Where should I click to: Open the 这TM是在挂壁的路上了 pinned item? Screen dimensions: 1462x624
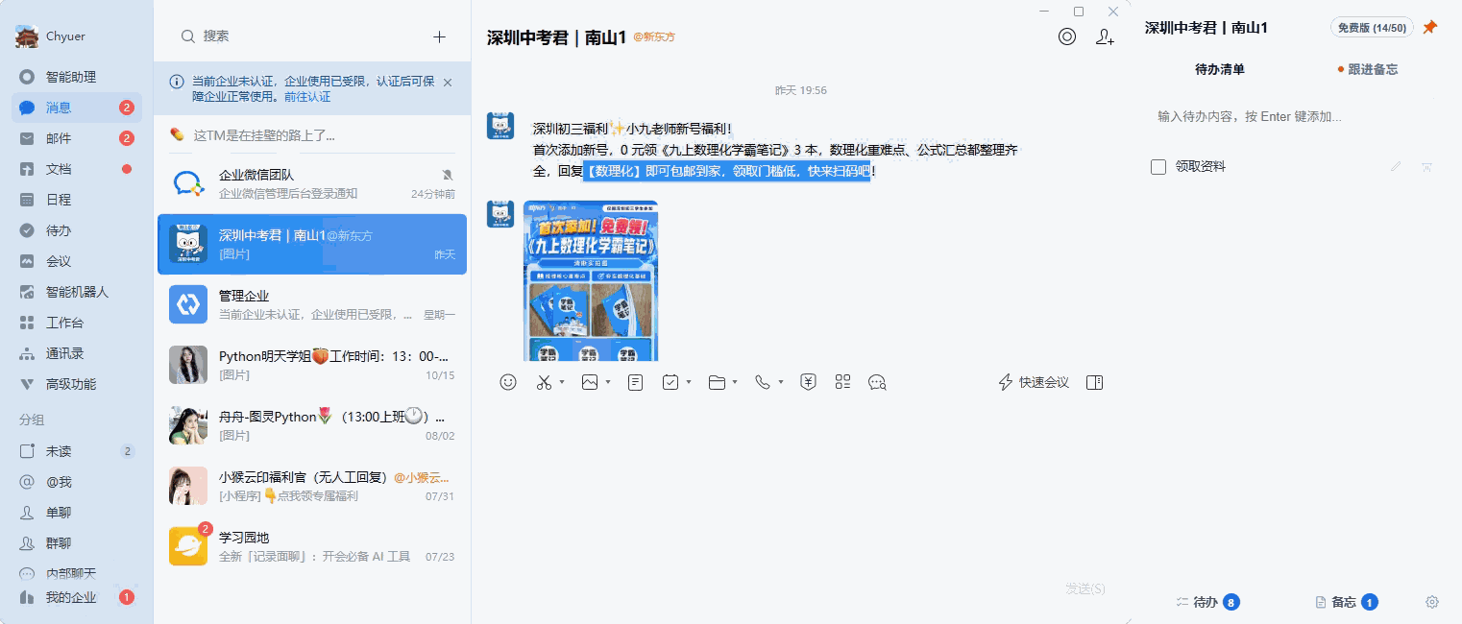[x=312, y=135]
